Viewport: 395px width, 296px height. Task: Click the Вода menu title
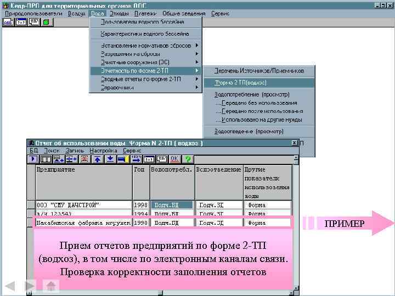coord(98,14)
